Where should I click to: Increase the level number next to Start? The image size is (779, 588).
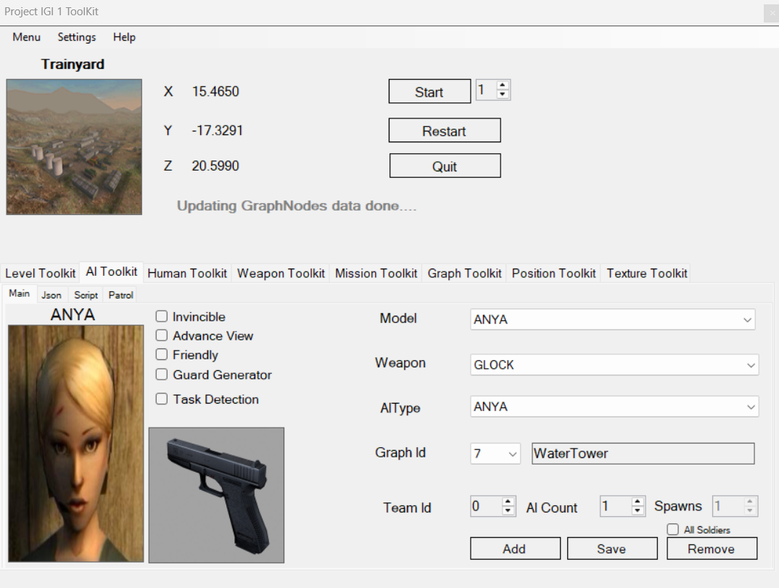coord(503,86)
